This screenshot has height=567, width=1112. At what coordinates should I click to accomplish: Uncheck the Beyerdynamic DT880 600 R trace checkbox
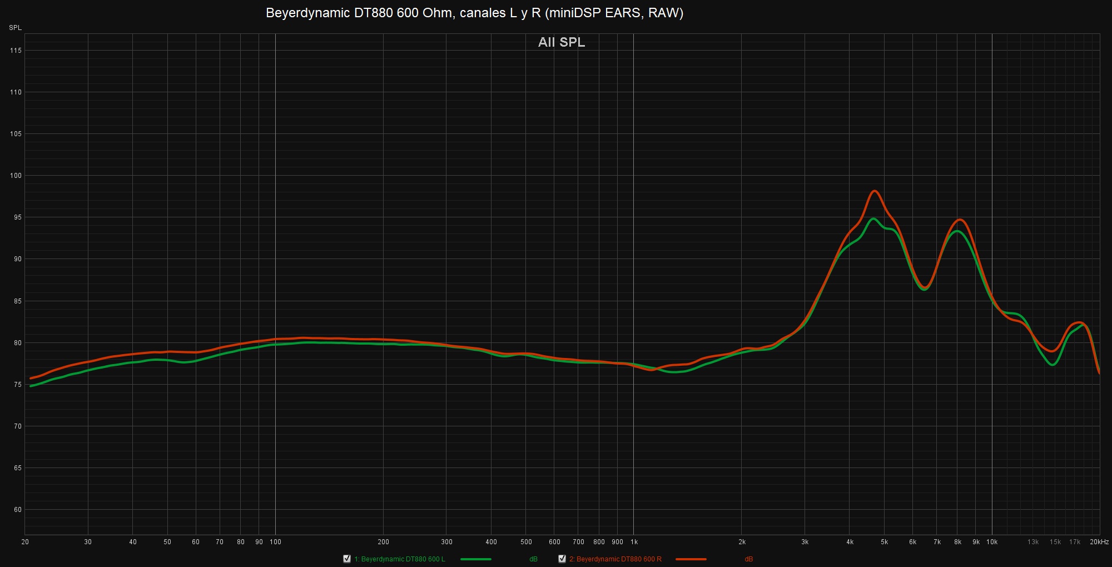click(562, 559)
